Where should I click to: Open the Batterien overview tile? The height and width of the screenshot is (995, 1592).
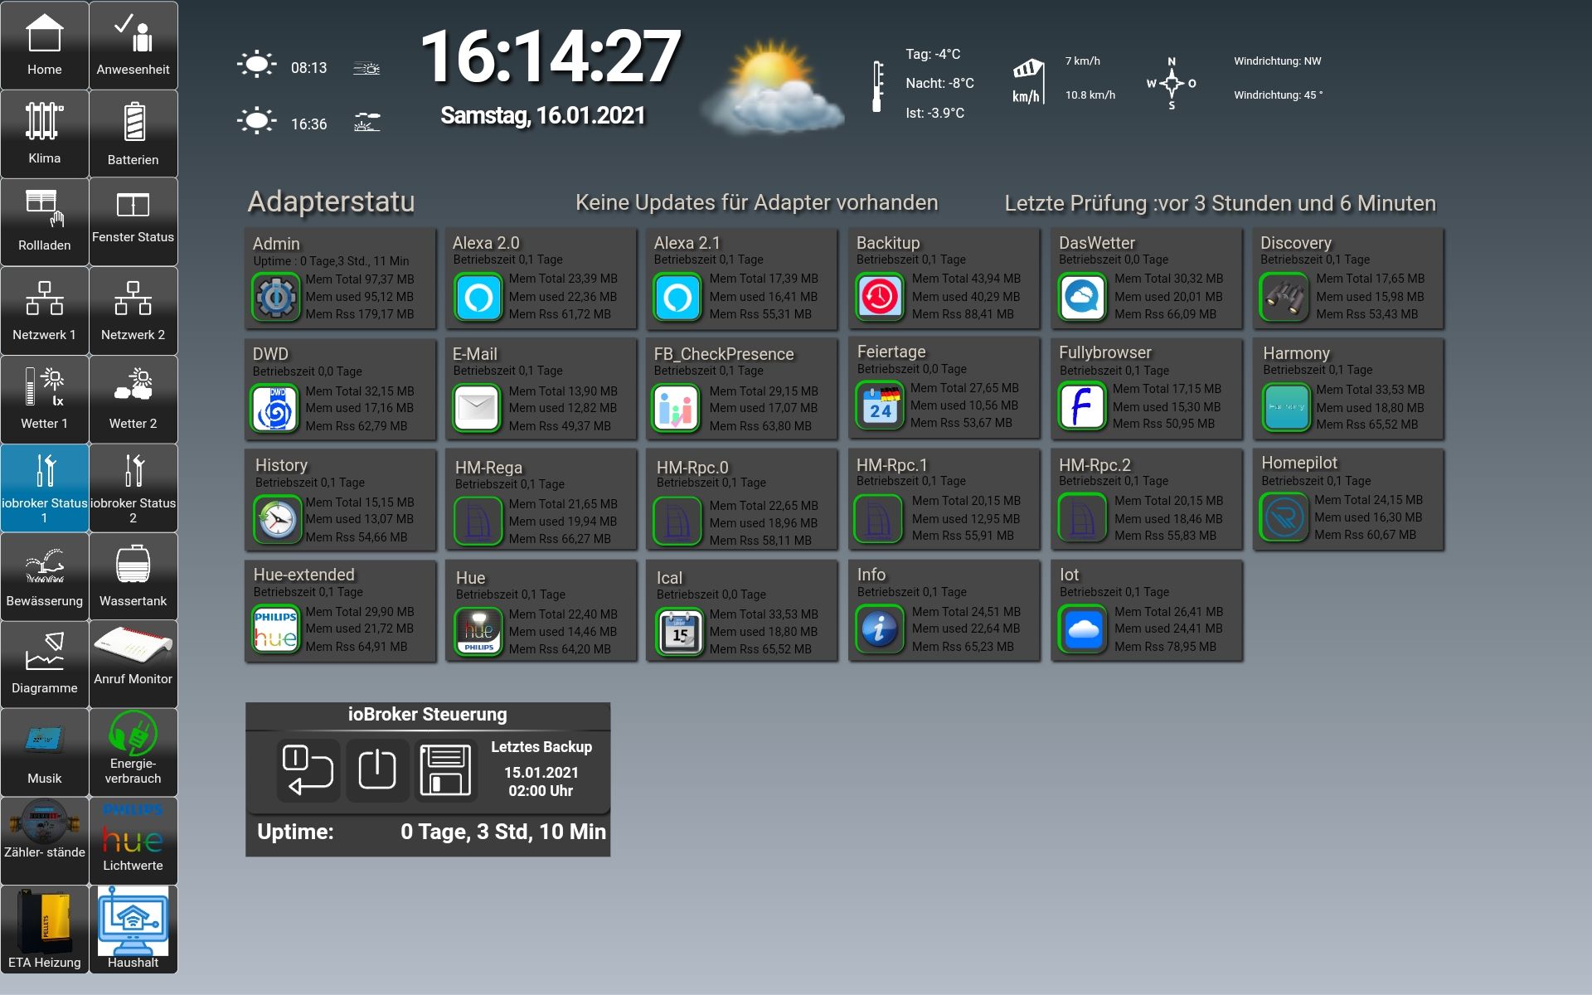coord(133,133)
